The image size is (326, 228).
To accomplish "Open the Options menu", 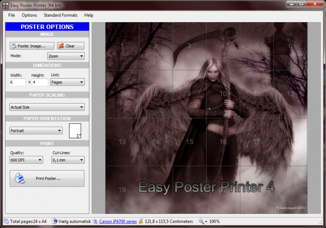I will coord(29,15).
